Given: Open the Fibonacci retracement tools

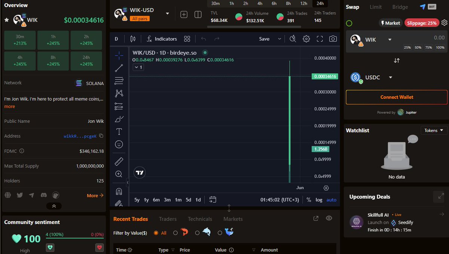Looking at the screenshot, I should [x=119, y=80].
